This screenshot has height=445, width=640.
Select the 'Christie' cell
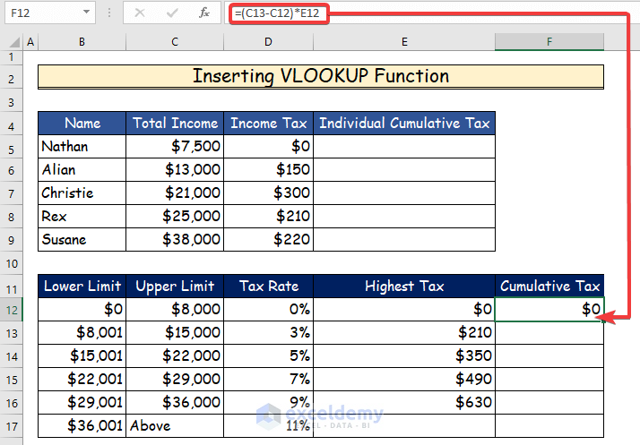pyautogui.click(x=82, y=193)
